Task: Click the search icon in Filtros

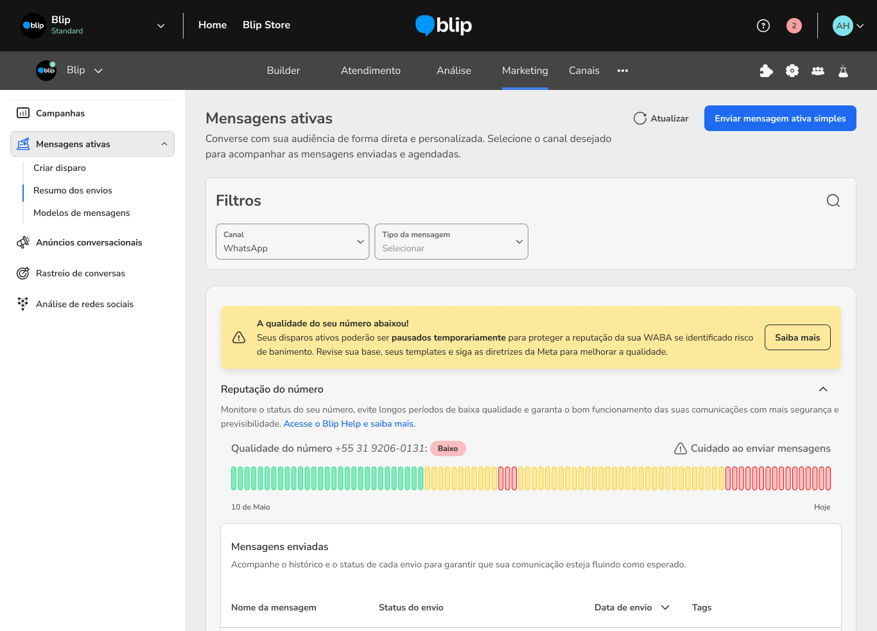Action: click(833, 200)
